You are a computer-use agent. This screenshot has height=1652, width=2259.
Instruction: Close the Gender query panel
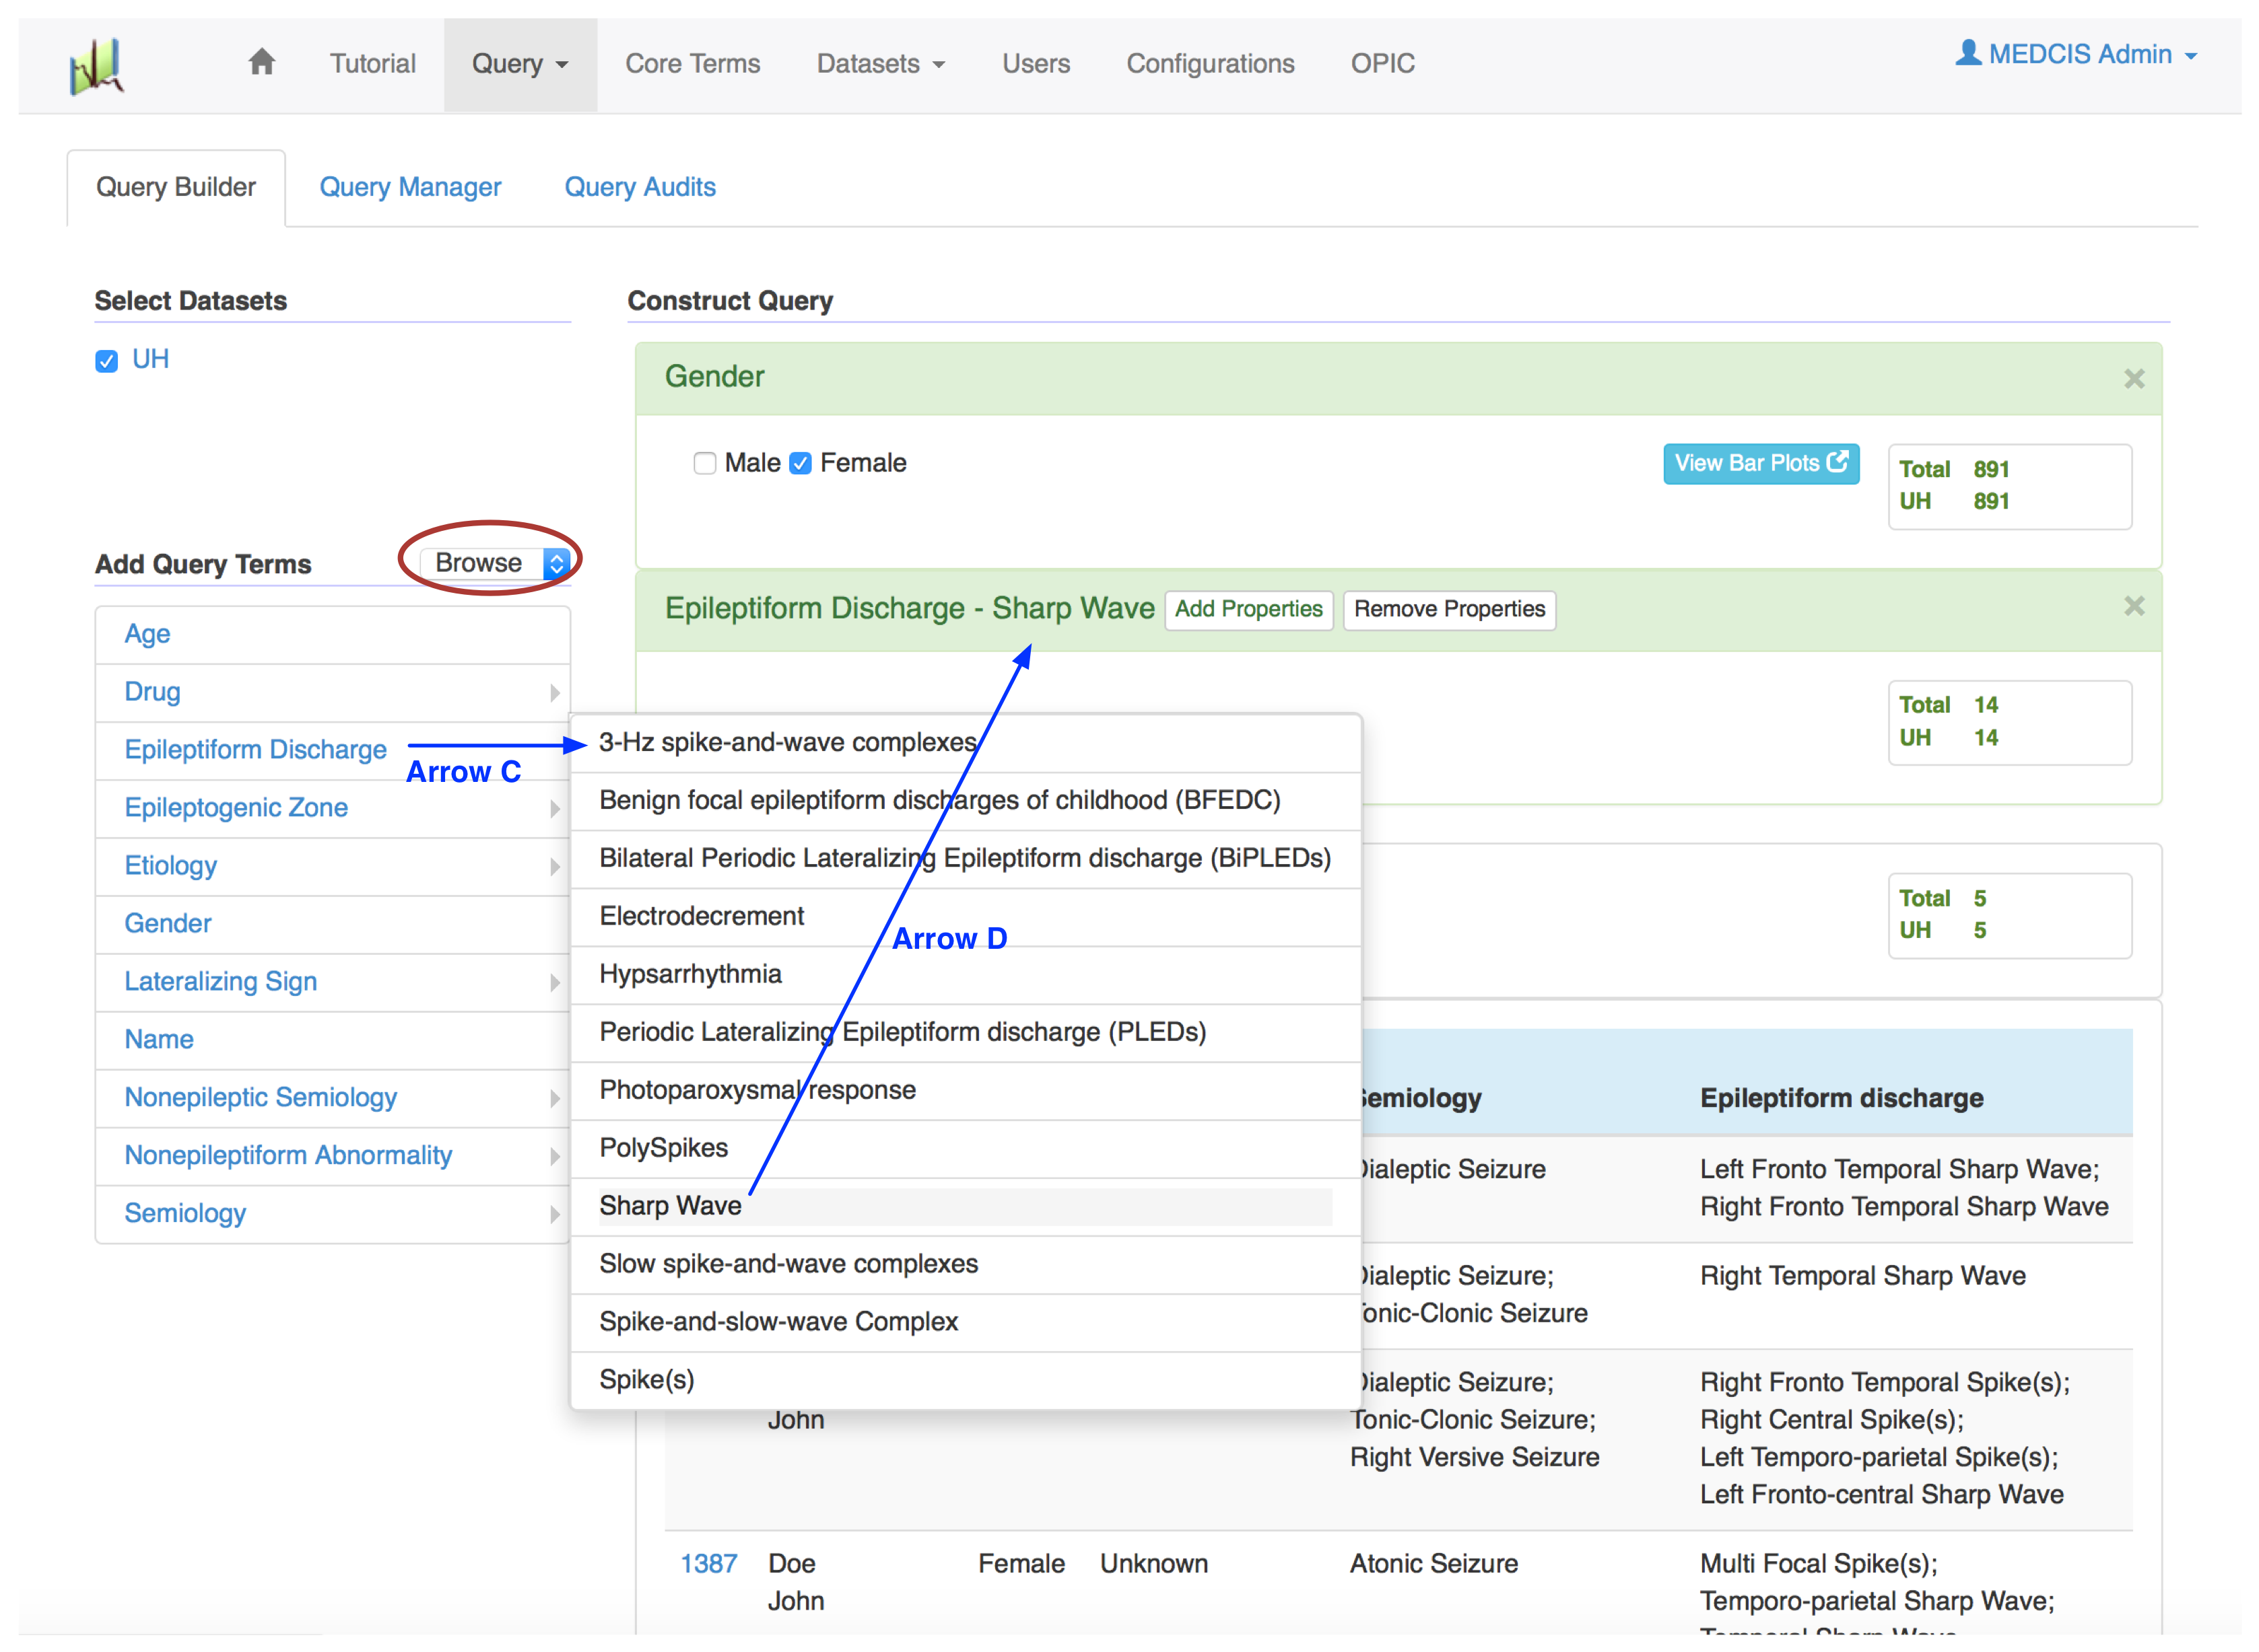pyautogui.click(x=2133, y=379)
